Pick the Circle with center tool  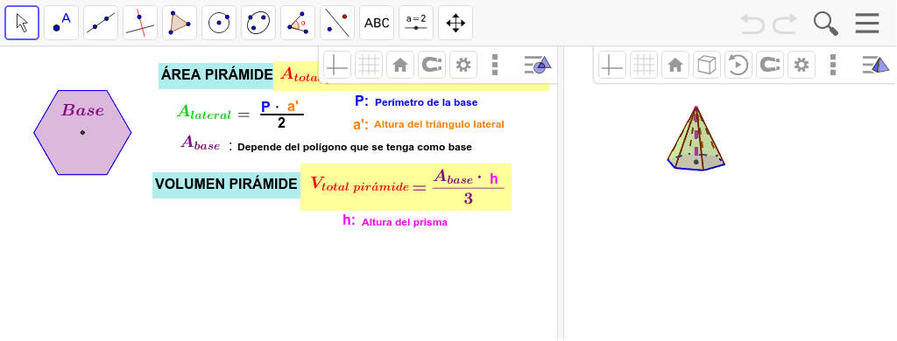click(219, 23)
